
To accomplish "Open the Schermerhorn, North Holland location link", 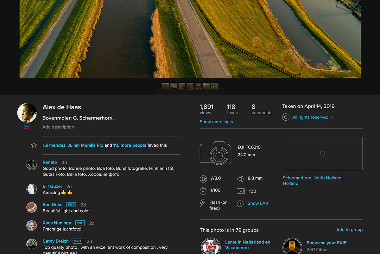I will pos(313,181).
